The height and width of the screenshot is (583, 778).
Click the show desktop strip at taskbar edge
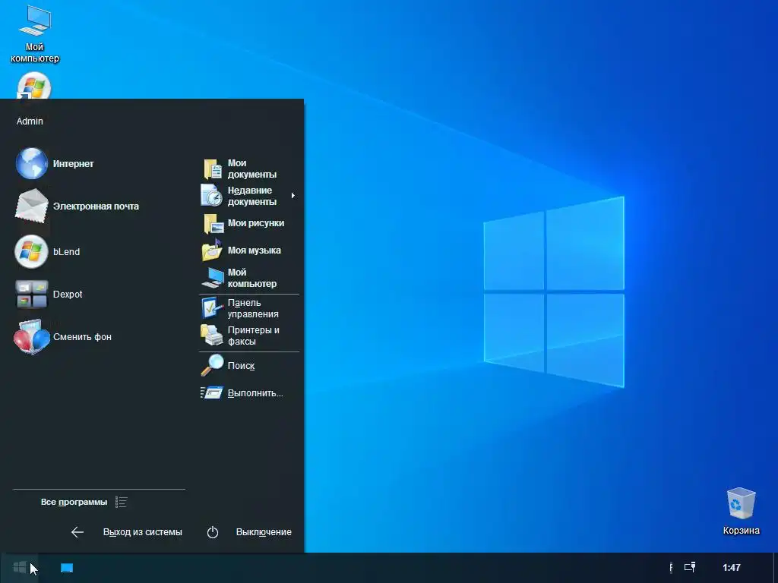point(775,568)
